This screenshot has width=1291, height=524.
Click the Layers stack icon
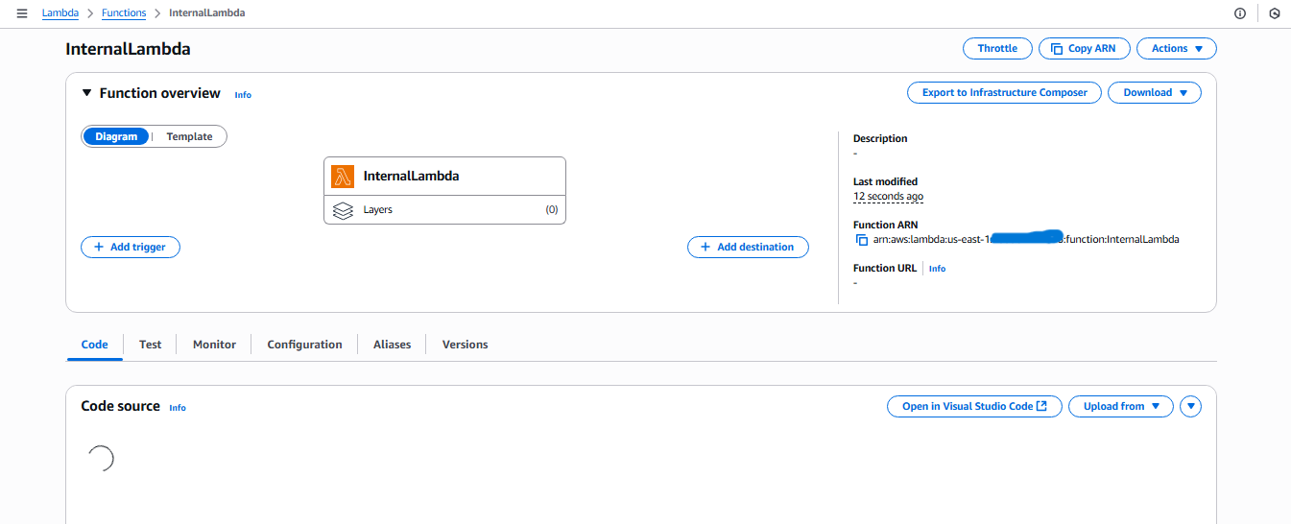click(x=343, y=209)
